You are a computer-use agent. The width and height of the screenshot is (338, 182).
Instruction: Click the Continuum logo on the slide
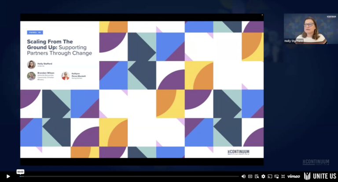pos(239,152)
